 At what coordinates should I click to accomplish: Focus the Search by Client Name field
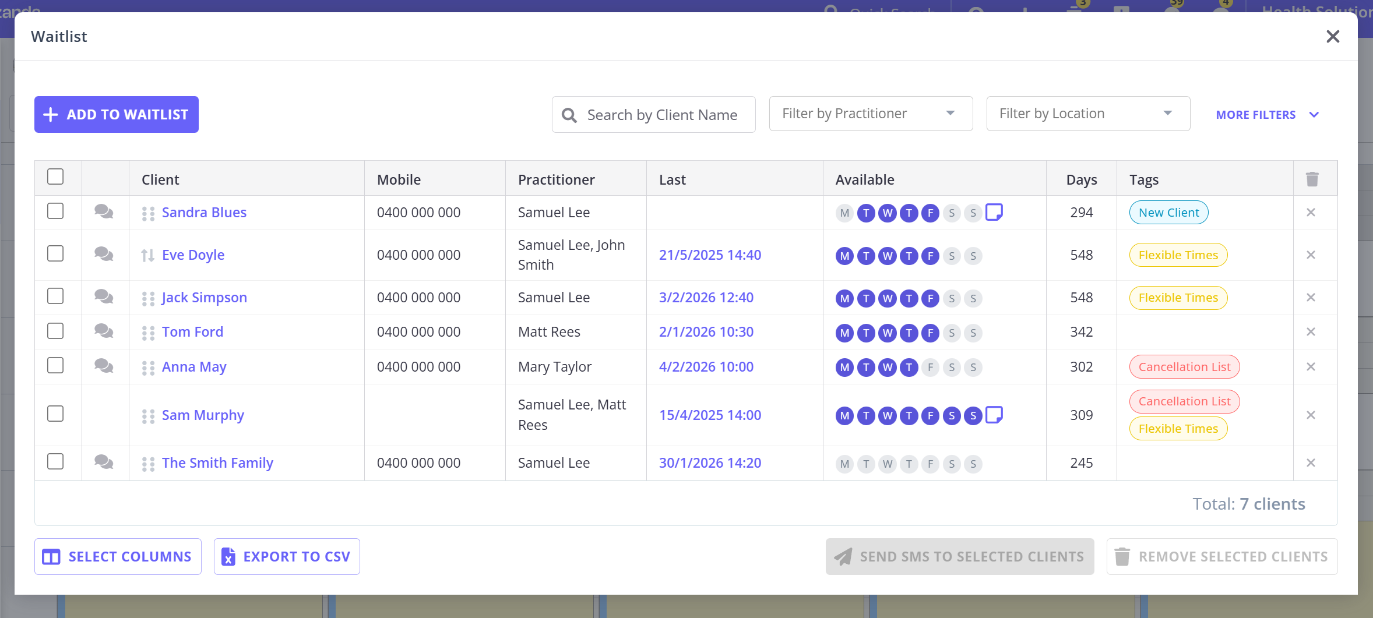661,115
